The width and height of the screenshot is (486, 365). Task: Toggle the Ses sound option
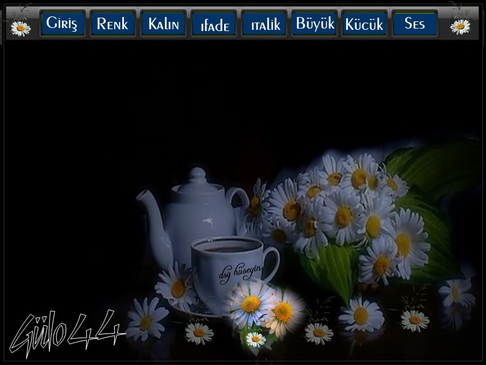pyautogui.click(x=414, y=24)
